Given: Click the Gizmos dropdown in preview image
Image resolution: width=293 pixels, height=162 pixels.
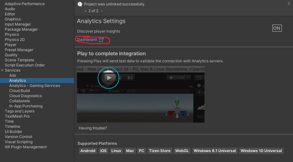Looking at the screenshot, I should (x=116, y=91).
